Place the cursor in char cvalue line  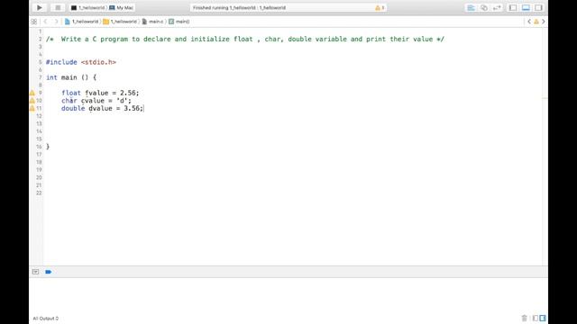click(96, 101)
